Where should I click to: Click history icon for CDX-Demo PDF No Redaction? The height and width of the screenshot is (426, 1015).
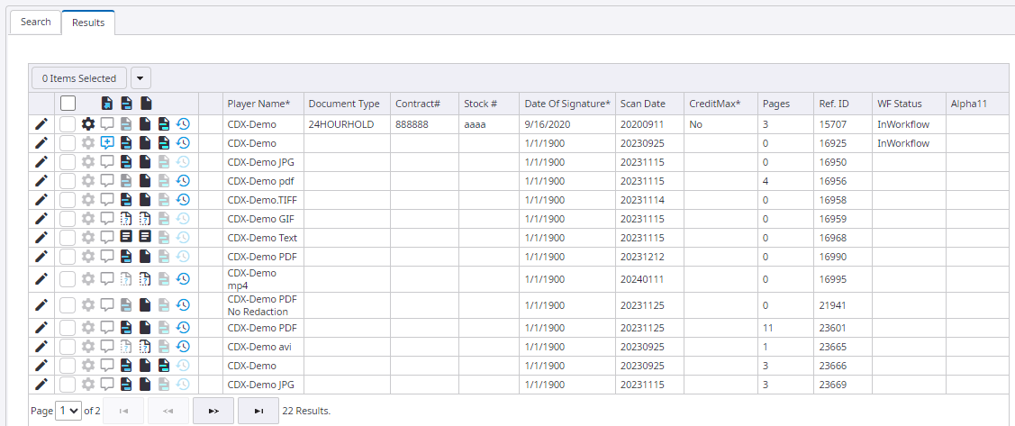pyautogui.click(x=183, y=305)
